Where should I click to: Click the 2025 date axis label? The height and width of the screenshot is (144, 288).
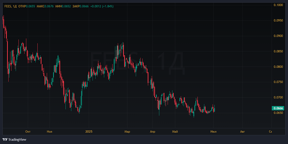pos(89,132)
